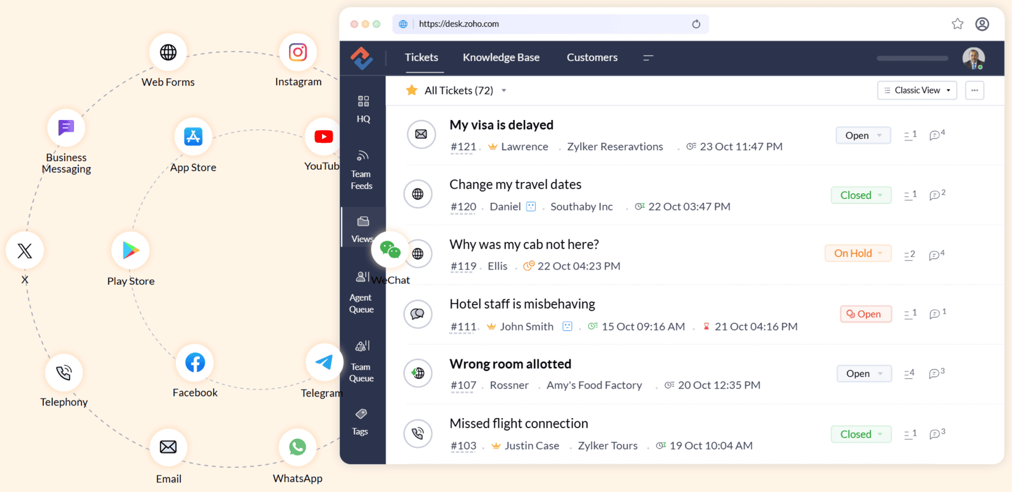
Task: Open the Tags sidebar icon
Action: (x=361, y=421)
